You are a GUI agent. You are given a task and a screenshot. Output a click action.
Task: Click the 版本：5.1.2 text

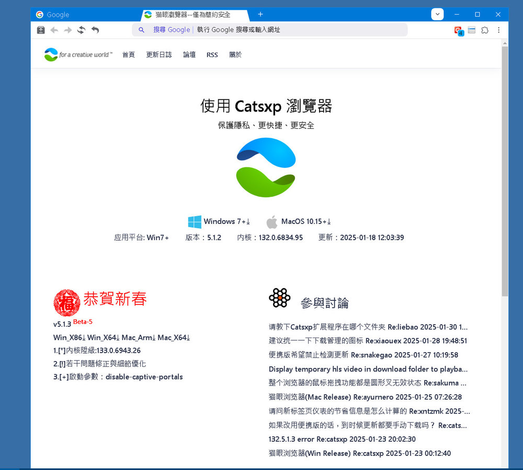pos(203,237)
